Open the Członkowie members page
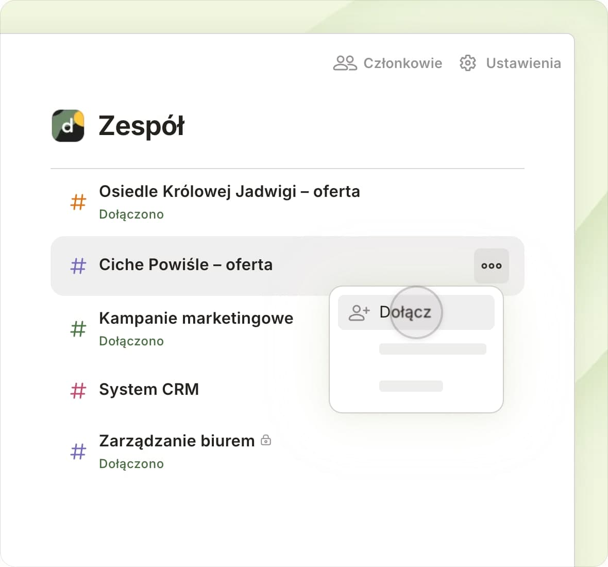The height and width of the screenshot is (567, 608). pyautogui.click(x=402, y=63)
